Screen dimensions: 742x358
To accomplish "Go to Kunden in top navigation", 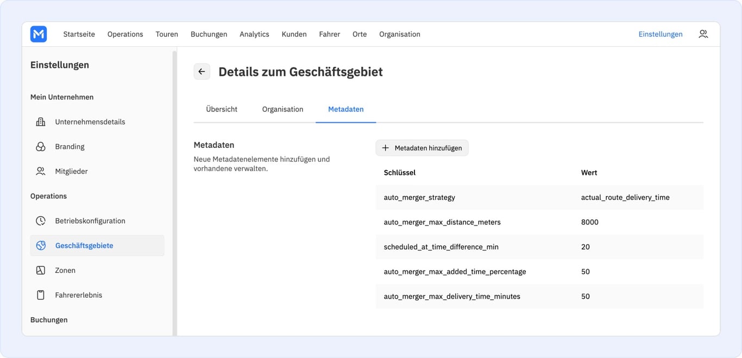I will [x=294, y=34].
